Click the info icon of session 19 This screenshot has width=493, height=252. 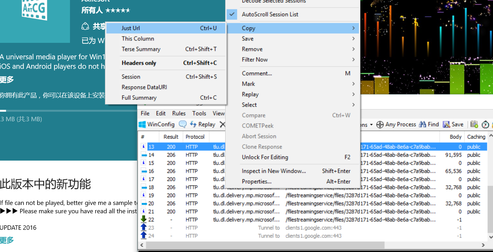pyautogui.click(x=143, y=195)
